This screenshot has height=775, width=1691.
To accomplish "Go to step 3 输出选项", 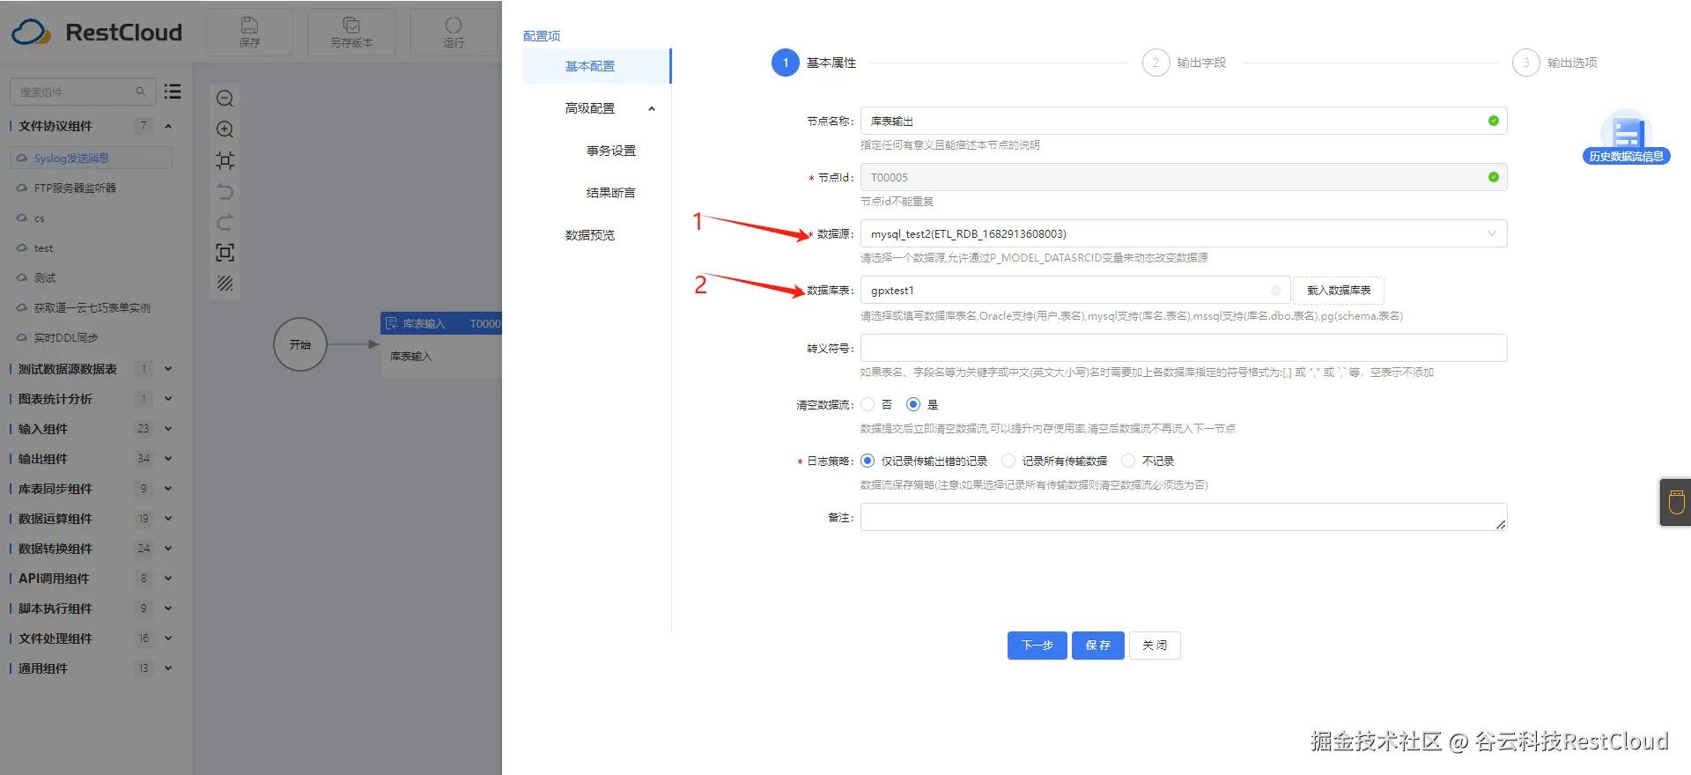I will [1554, 63].
